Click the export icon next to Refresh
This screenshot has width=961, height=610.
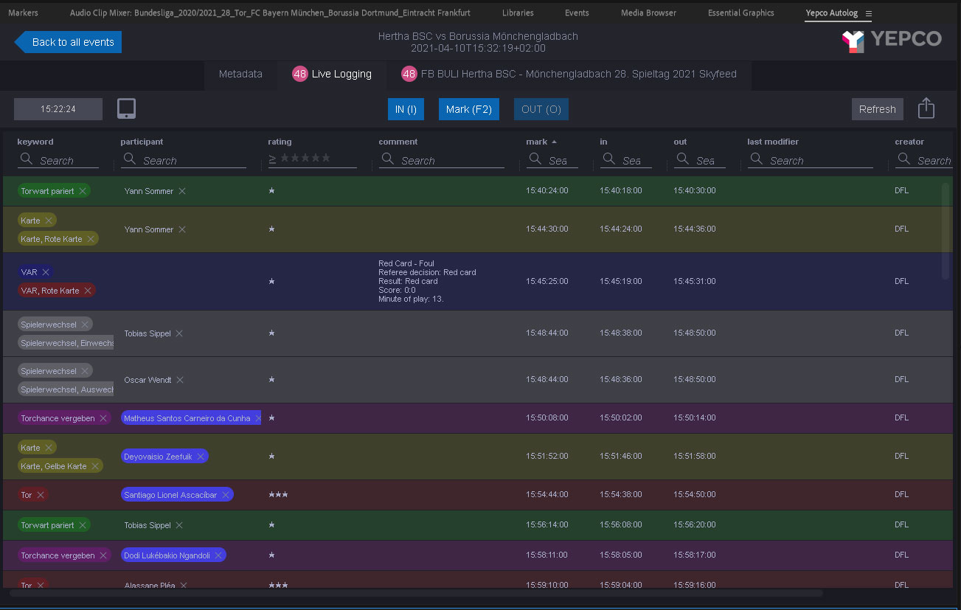click(926, 108)
